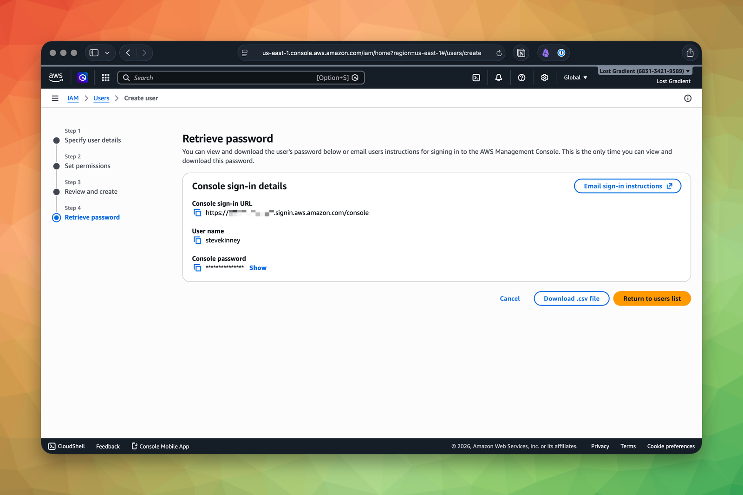Show the hidden console password
This screenshot has height=495, width=743.
coord(258,268)
